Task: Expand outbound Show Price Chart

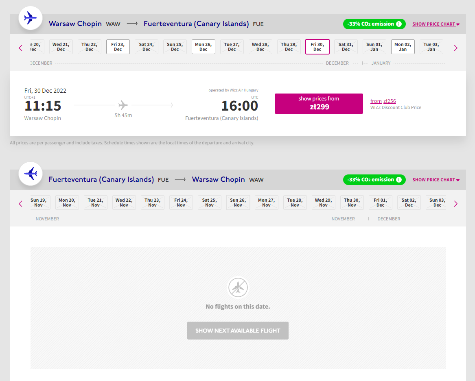Action: (x=436, y=24)
